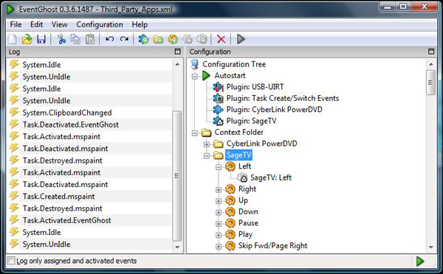Open the Edit menu
This screenshot has width=443, height=274.
click(x=36, y=24)
